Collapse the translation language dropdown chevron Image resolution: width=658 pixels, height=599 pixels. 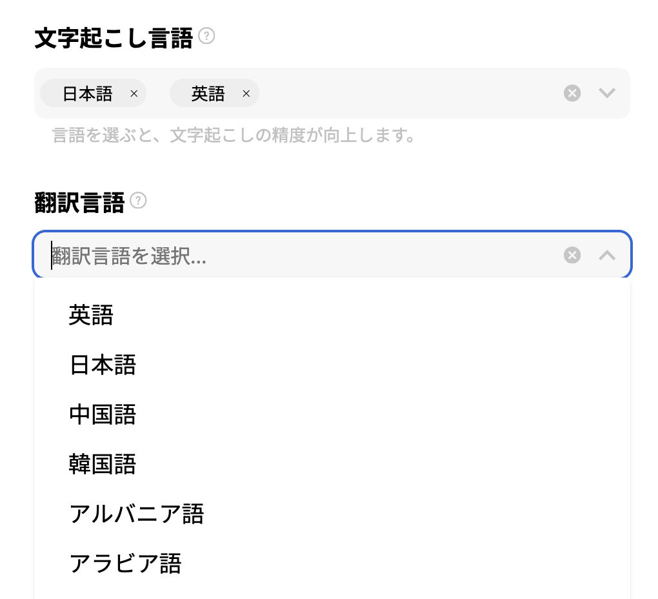[607, 256]
